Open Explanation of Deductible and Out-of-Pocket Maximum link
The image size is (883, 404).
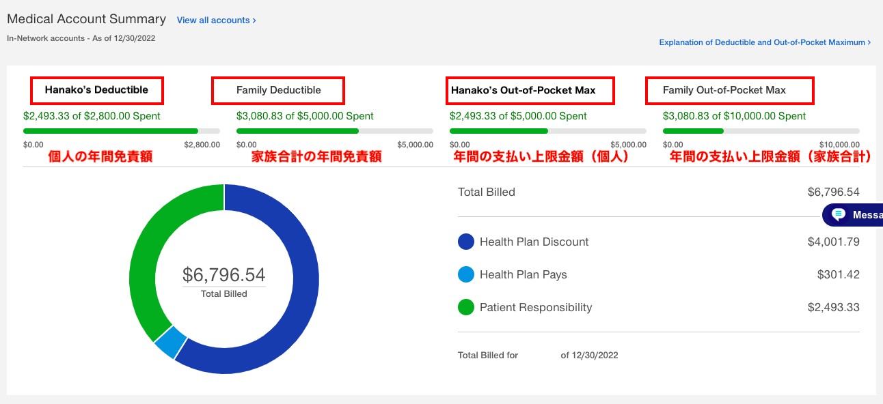pos(765,42)
